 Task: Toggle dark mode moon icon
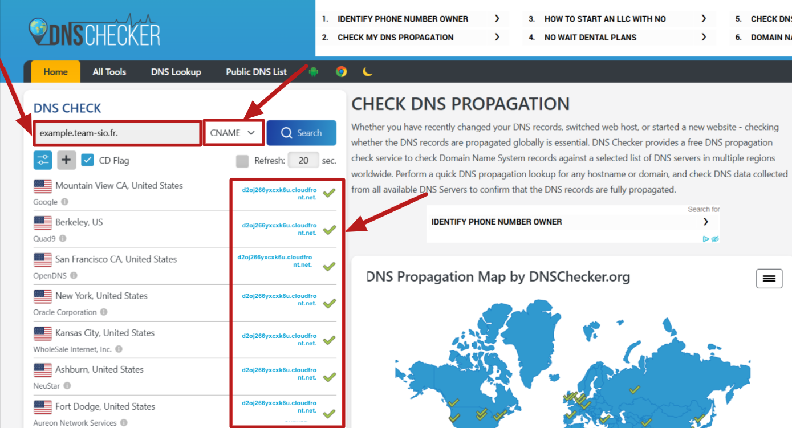pos(368,72)
